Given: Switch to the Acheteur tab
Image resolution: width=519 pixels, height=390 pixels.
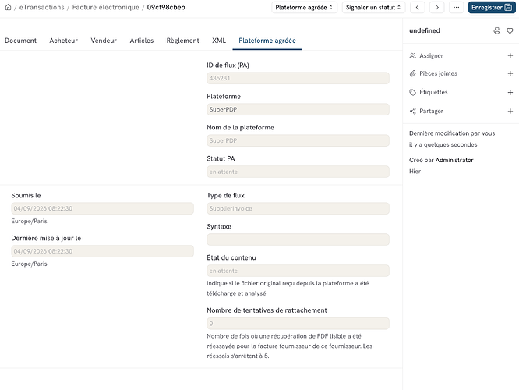Looking at the screenshot, I should click(64, 41).
